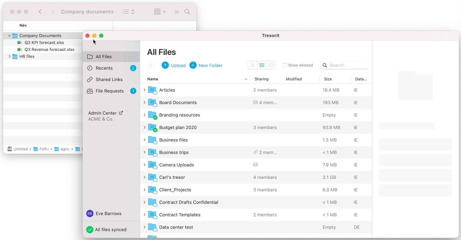
Task: Click the Recents badge showing 2
Action: coord(133,68)
